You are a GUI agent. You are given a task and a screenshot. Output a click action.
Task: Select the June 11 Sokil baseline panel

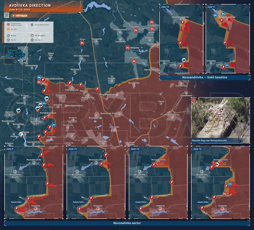pyautogui.click(x=227, y=39)
